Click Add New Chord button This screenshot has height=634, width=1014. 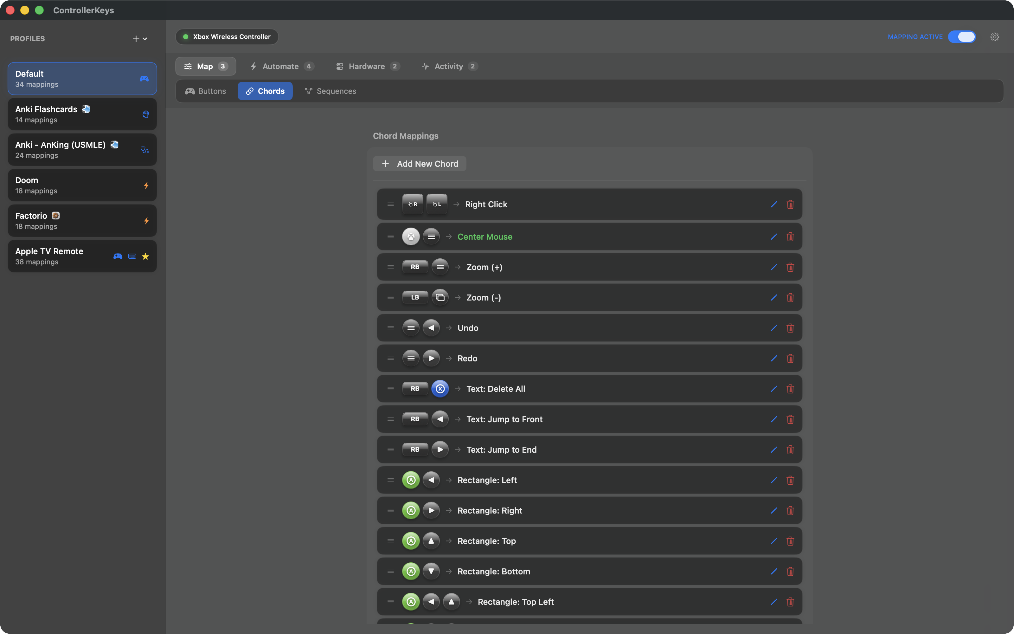(420, 164)
